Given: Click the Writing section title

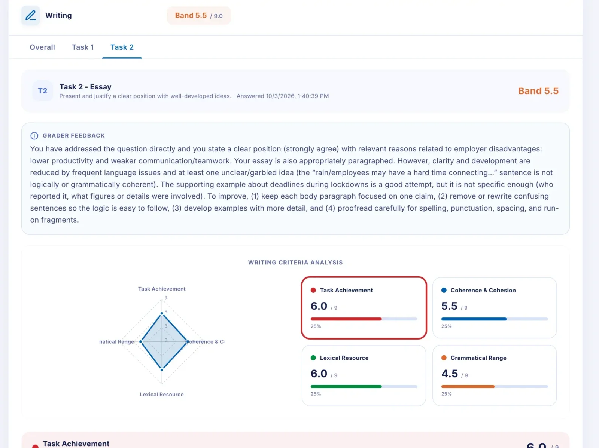Looking at the screenshot, I should 58,16.
